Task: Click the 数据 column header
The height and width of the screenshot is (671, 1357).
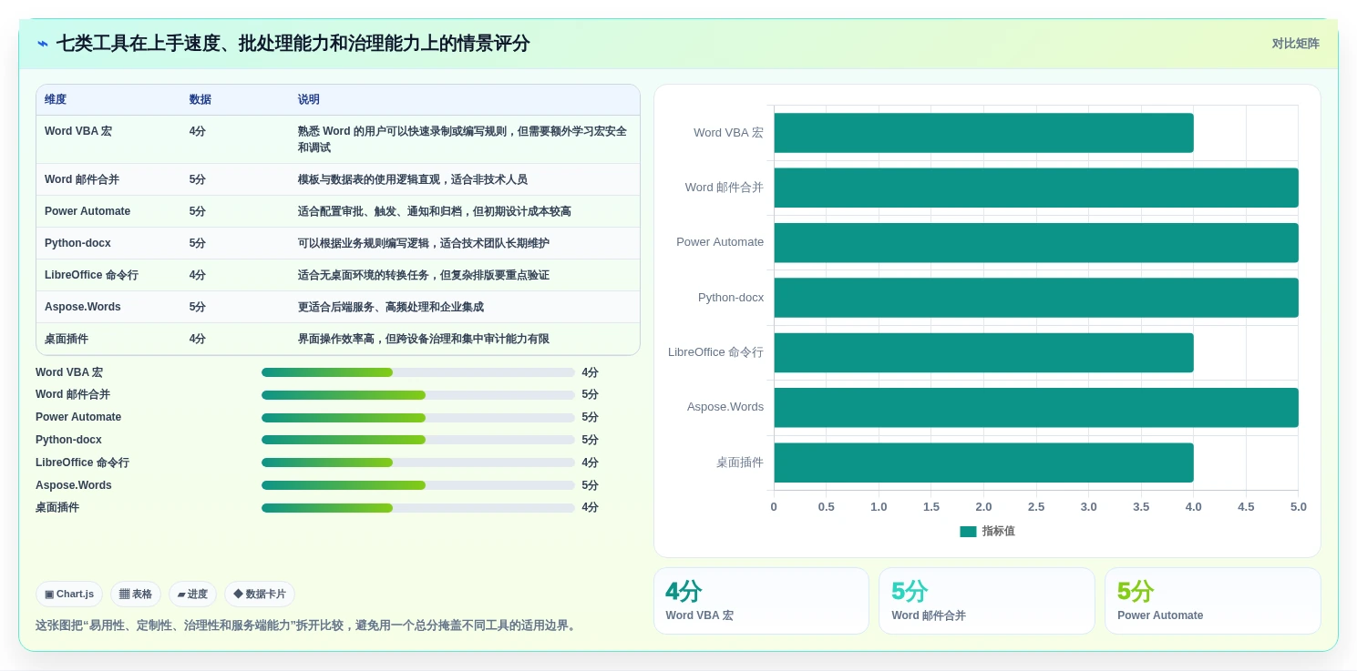Action: pyautogui.click(x=200, y=100)
